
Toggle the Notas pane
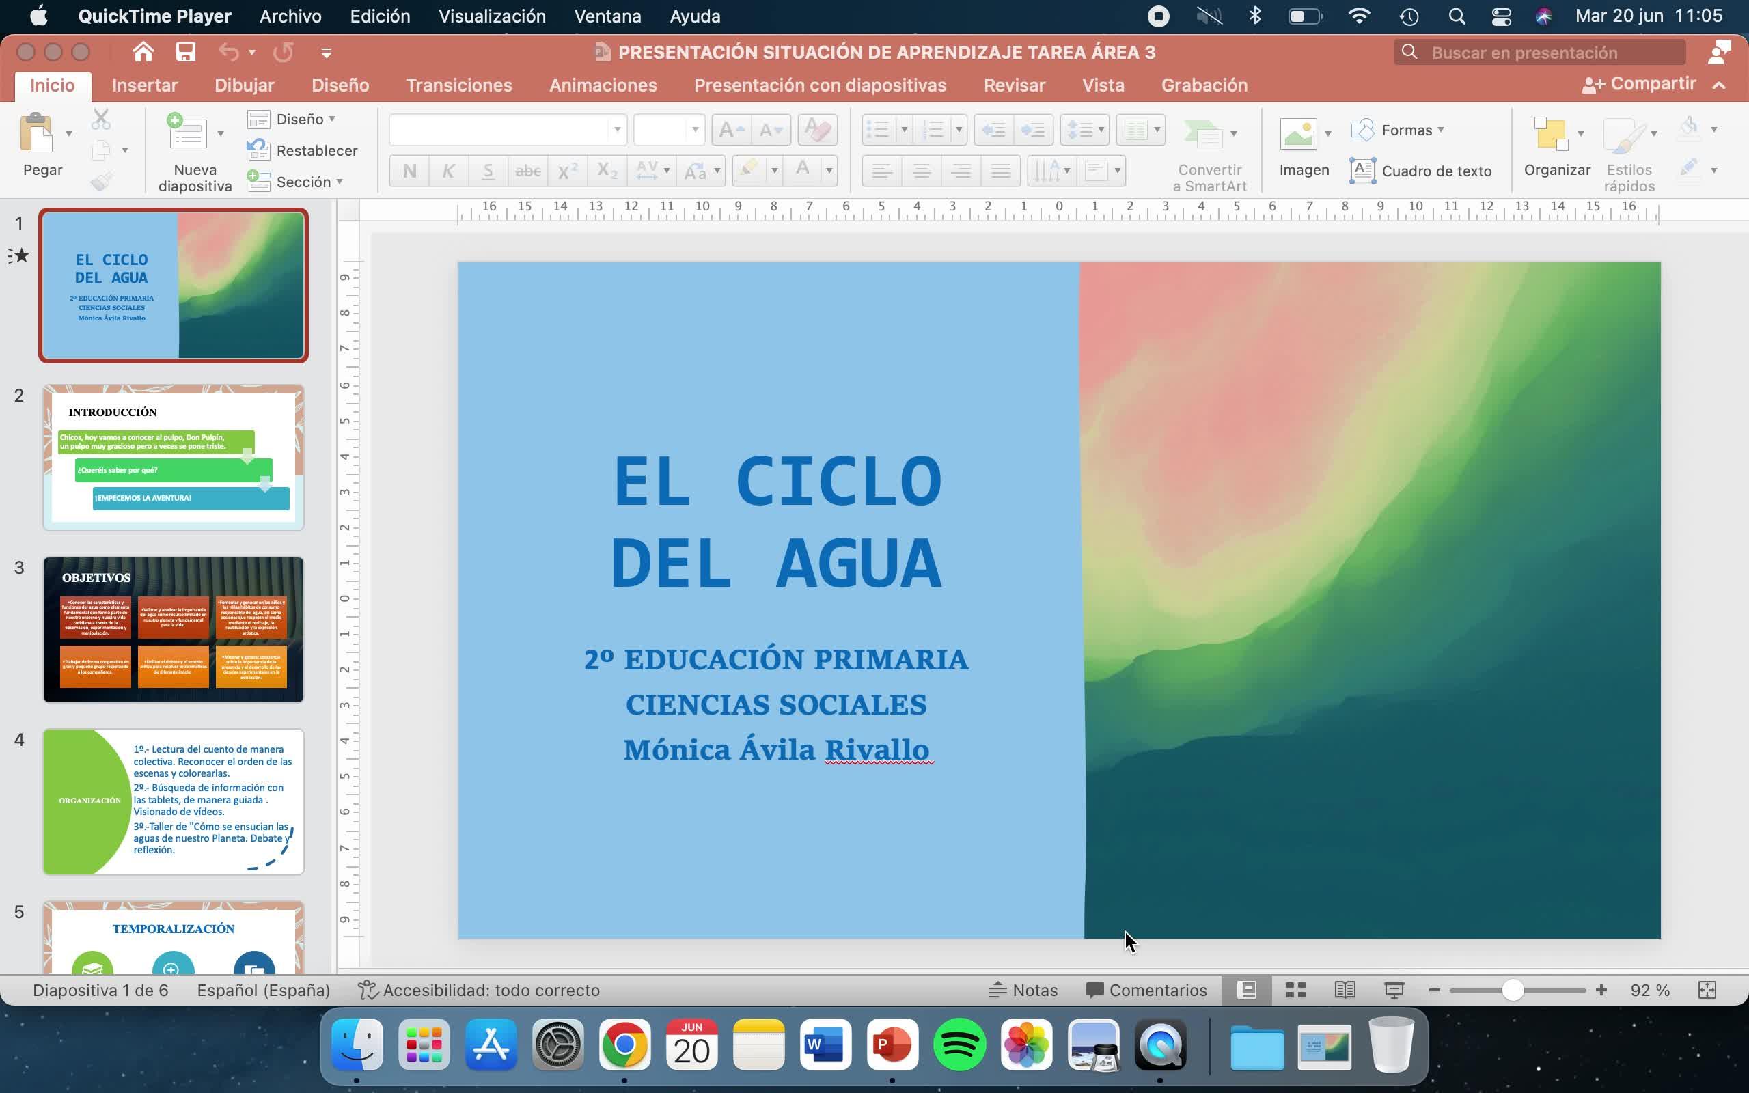pos(1023,990)
